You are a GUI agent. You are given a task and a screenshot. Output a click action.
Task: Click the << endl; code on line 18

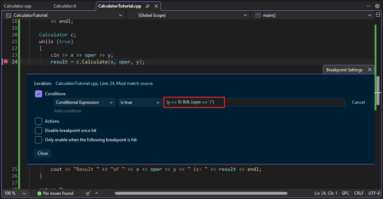pos(62,21)
